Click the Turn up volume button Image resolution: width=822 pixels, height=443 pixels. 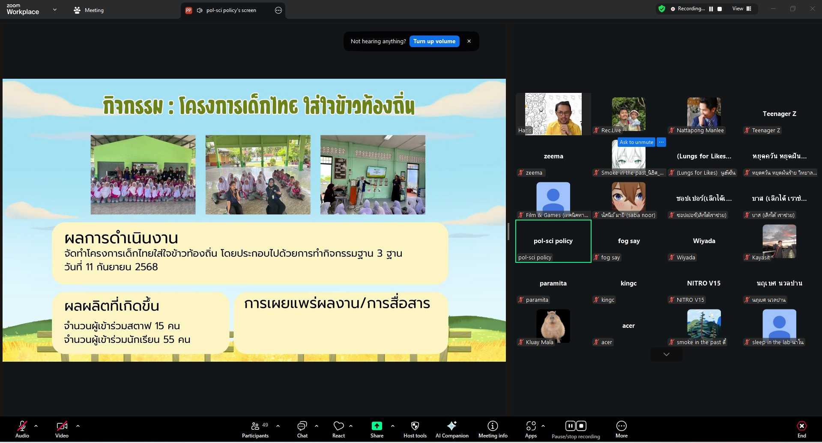pos(434,42)
